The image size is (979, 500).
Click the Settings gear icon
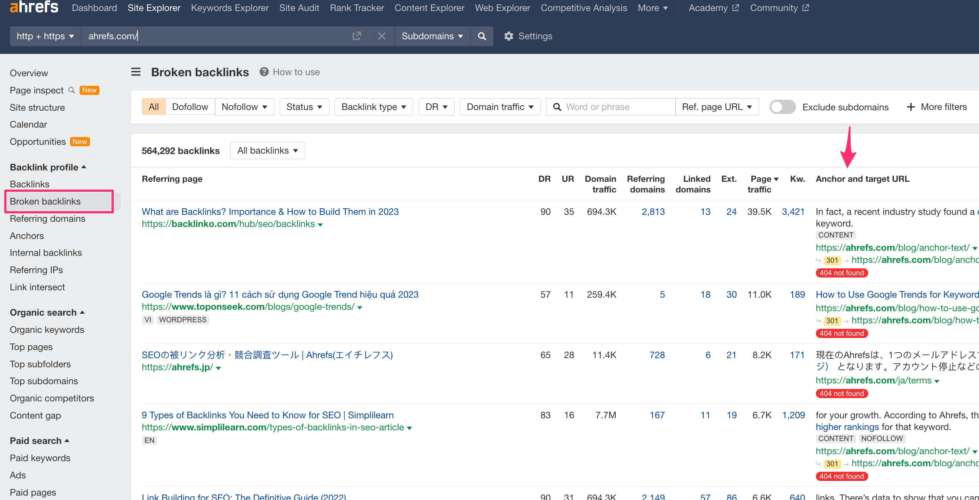(509, 36)
